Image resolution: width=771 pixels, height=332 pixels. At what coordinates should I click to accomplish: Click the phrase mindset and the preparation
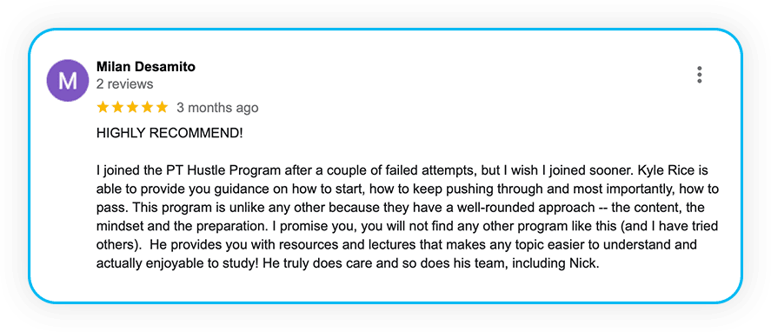[175, 227]
